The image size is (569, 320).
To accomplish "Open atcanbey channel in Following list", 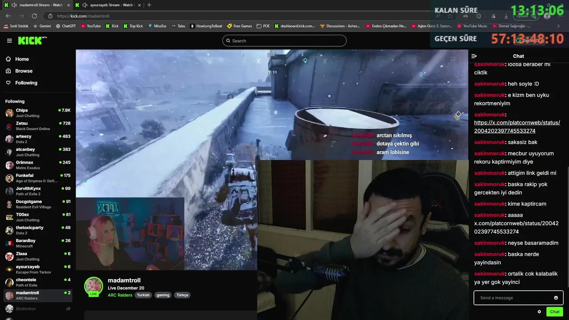I will (38, 152).
